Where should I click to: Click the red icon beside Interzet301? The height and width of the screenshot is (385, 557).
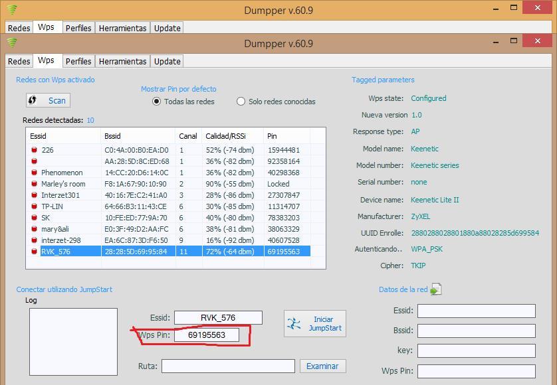point(34,195)
